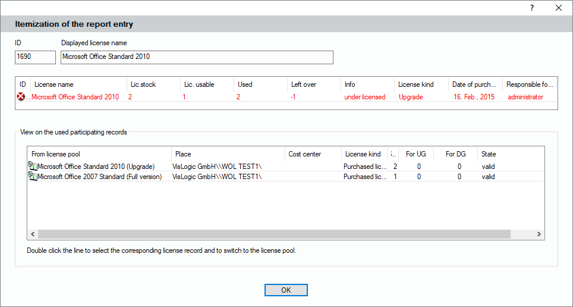Close the itemization dialog window
573x307 pixels.
tap(558, 8)
